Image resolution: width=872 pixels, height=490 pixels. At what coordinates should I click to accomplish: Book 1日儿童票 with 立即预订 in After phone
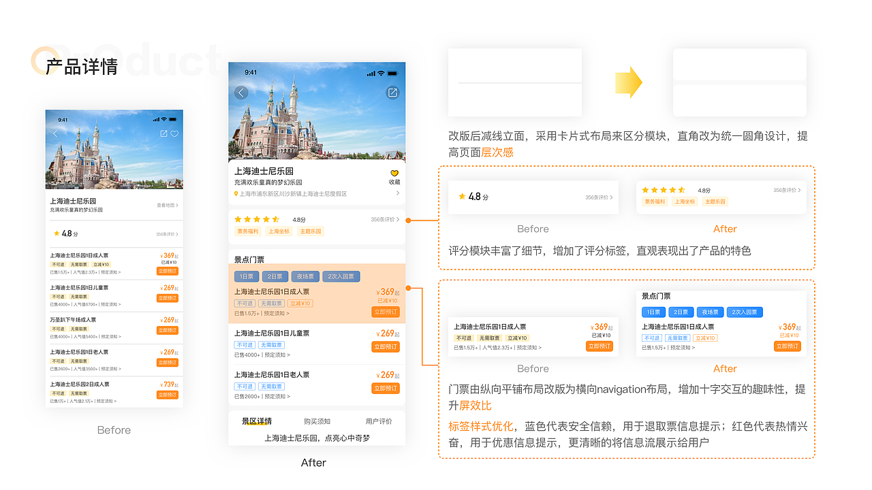coord(386,347)
